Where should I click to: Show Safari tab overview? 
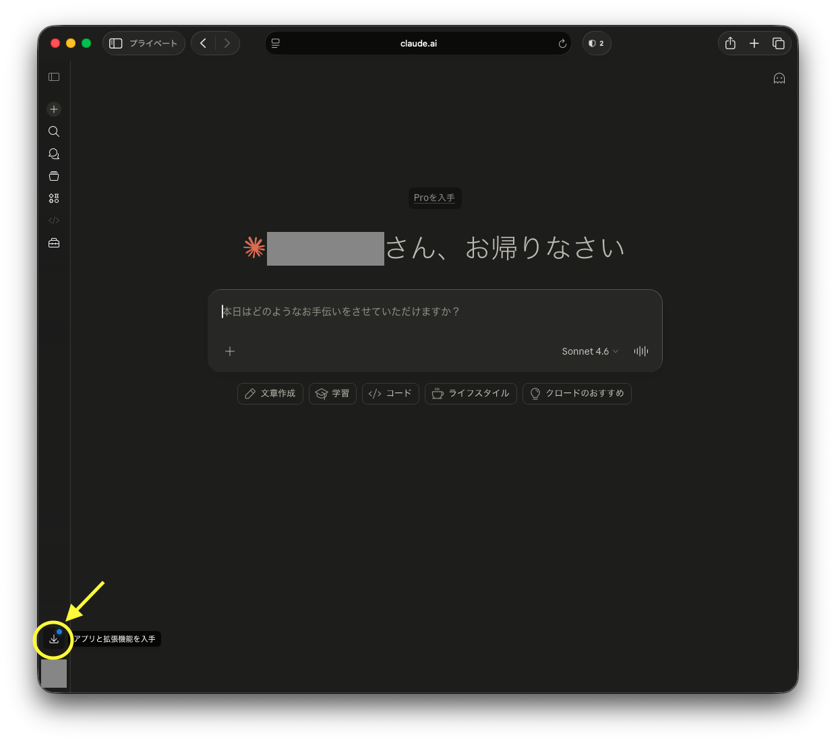coord(779,43)
